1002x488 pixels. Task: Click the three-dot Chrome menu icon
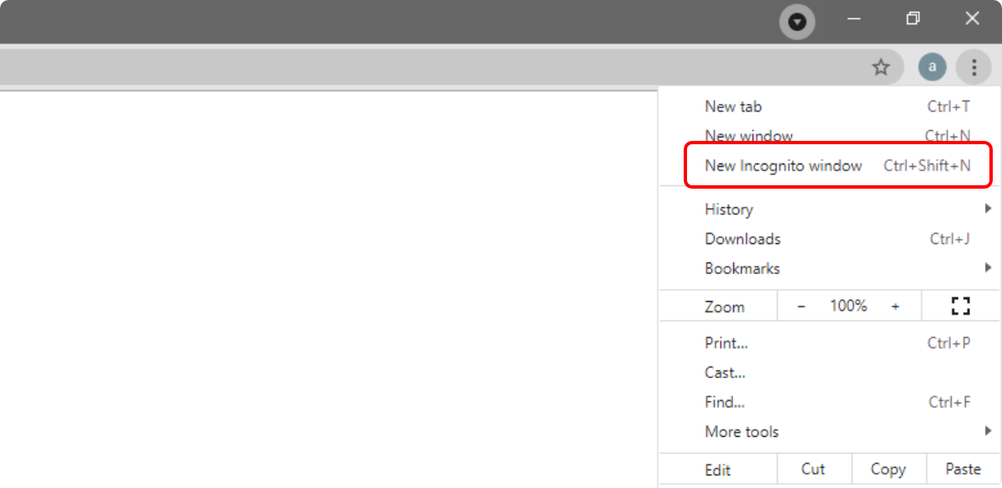(973, 67)
